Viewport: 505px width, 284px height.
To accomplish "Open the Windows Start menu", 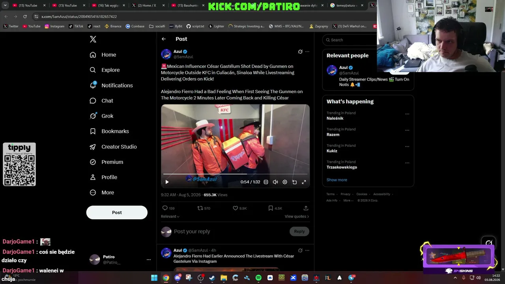I will point(154,278).
